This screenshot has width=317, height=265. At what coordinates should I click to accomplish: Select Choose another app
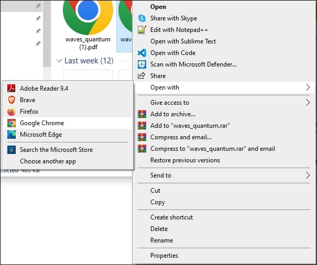[x=68, y=161]
